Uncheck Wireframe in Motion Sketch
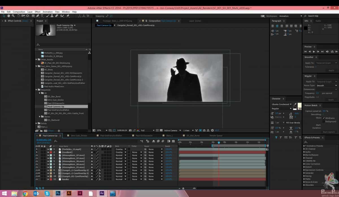 (323, 118)
